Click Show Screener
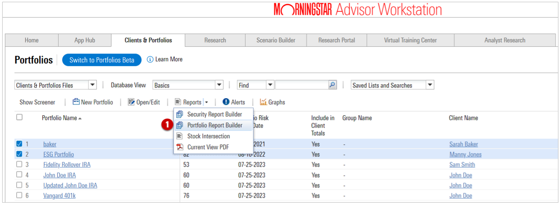The width and height of the screenshot is (560, 203). click(x=37, y=102)
